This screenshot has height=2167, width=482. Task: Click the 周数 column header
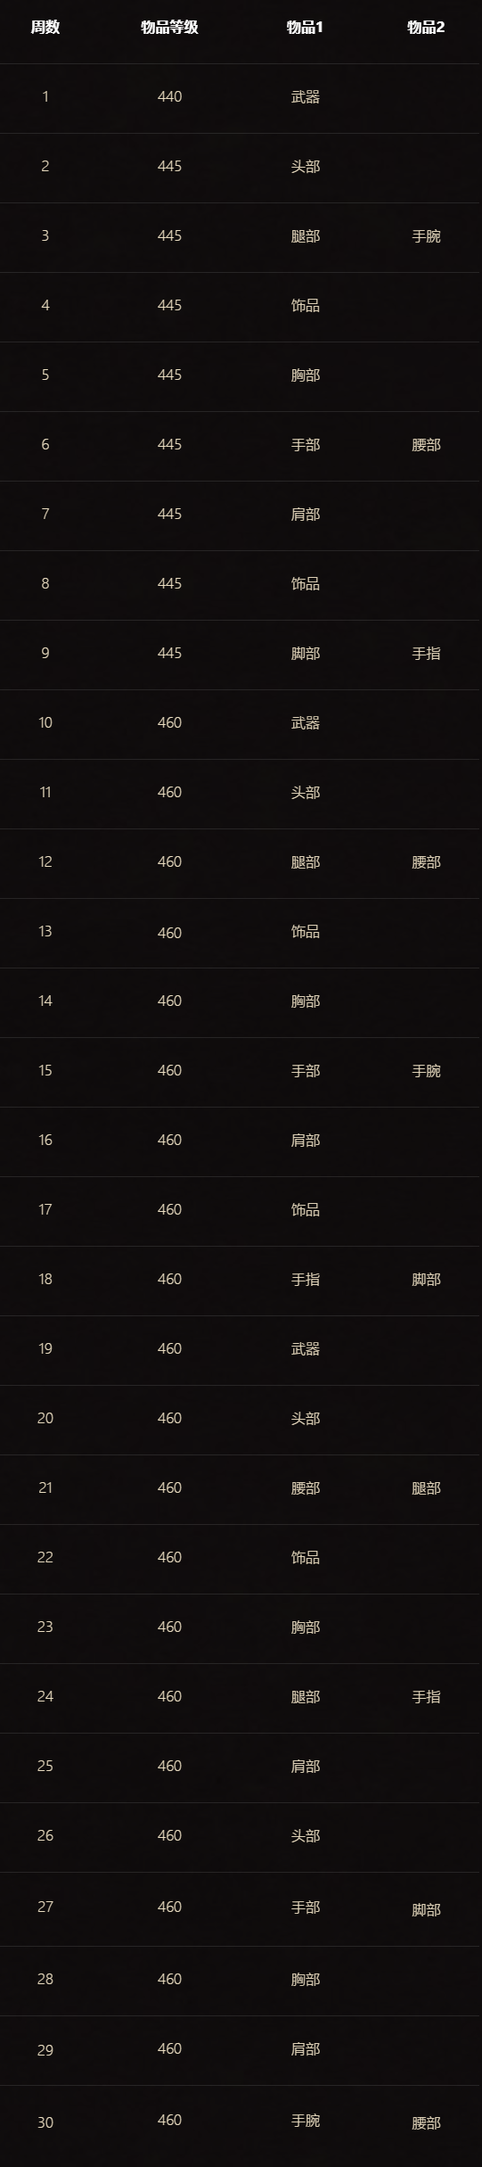(x=45, y=27)
